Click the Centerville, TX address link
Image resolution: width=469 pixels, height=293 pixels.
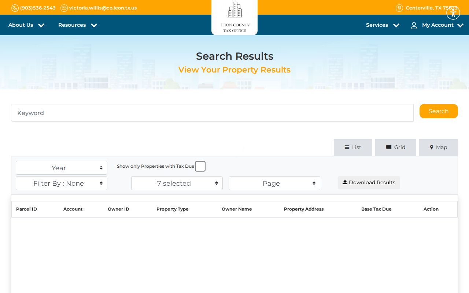(432, 8)
